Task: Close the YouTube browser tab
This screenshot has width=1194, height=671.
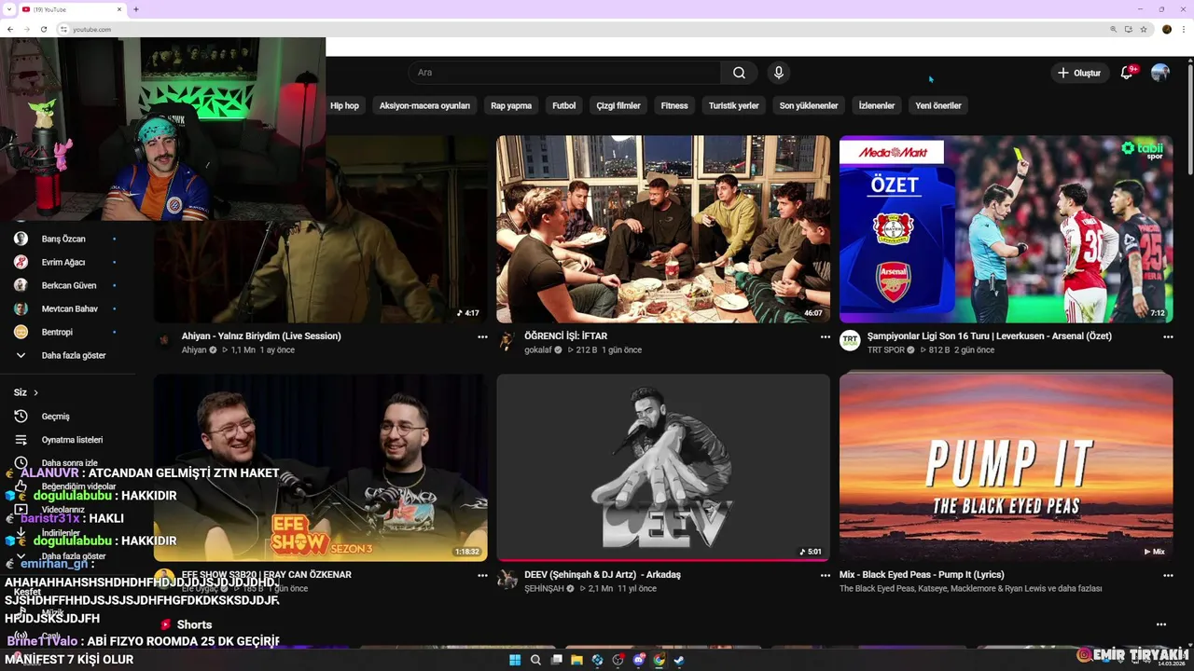Action: 120,9
